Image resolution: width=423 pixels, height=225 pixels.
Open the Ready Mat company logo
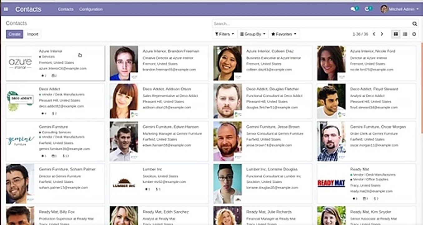click(331, 183)
